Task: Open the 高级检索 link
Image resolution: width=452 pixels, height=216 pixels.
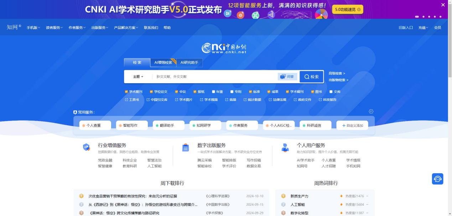Action: pyautogui.click(x=337, y=73)
